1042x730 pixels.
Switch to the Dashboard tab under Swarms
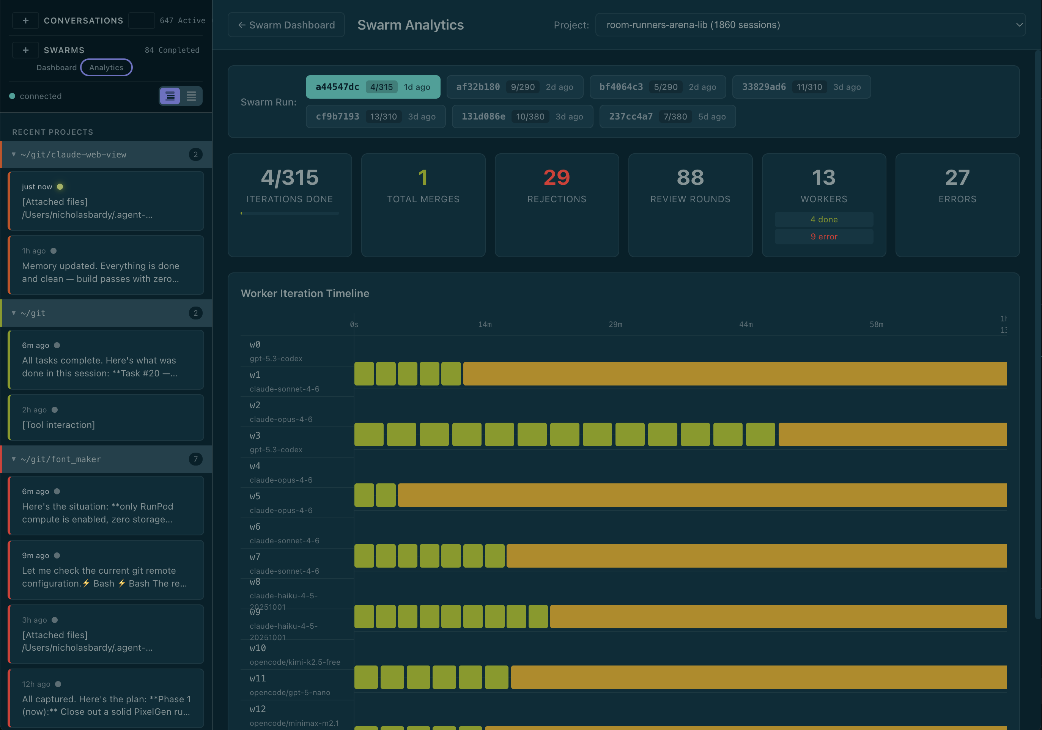(x=56, y=67)
